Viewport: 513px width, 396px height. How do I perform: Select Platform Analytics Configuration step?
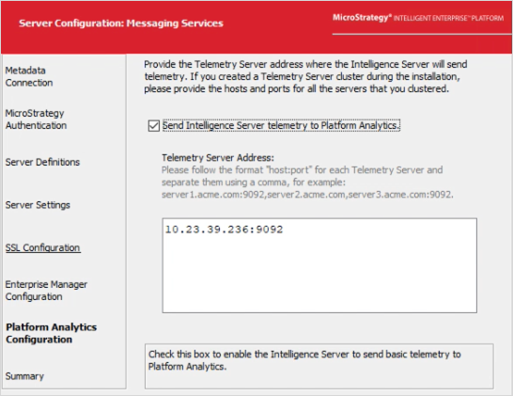tap(51, 333)
